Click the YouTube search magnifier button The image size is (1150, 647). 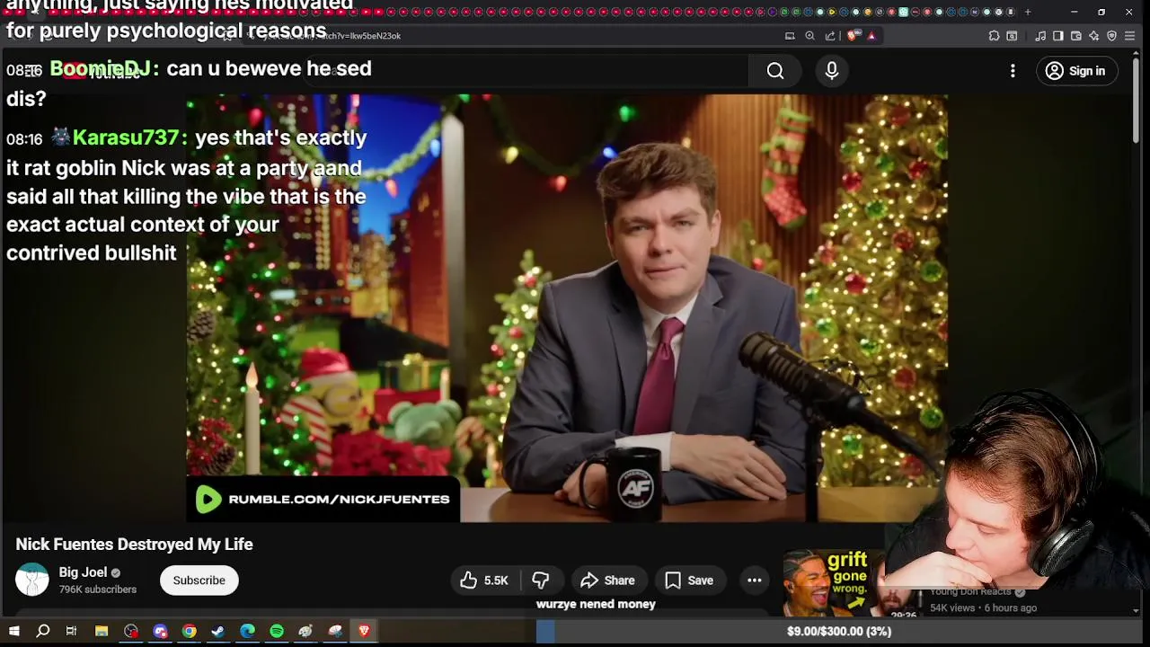point(775,71)
